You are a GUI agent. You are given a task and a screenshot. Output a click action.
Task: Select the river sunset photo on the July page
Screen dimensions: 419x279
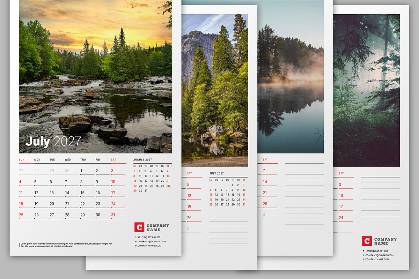point(95,77)
